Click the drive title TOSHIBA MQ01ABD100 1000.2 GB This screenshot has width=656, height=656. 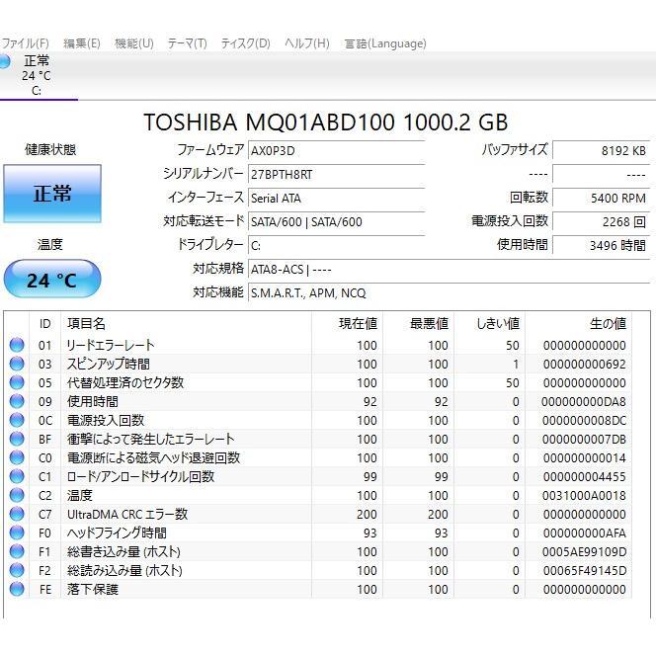(x=326, y=123)
